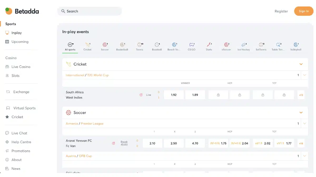Collapse the Soccer section
Image resolution: width=316 pixels, height=177 pixels.
(x=301, y=113)
